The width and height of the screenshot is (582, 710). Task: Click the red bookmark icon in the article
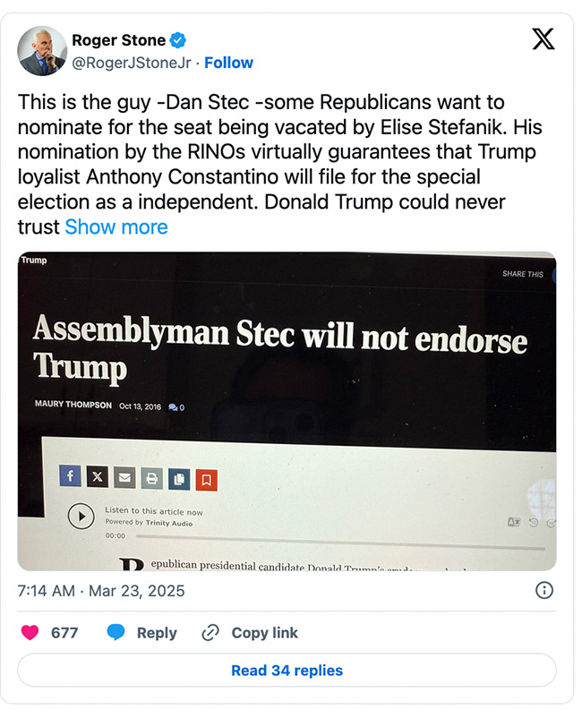coord(207,480)
